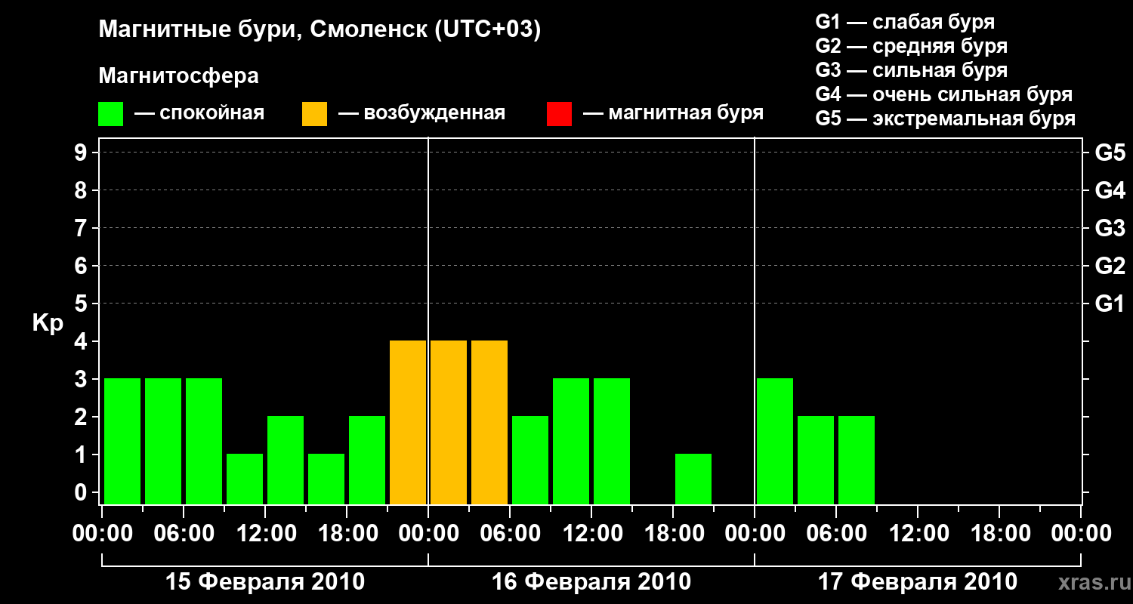Click the '16 Февраля 2010' date label
The height and width of the screenshot is (604, 1133).
point(591,582)
